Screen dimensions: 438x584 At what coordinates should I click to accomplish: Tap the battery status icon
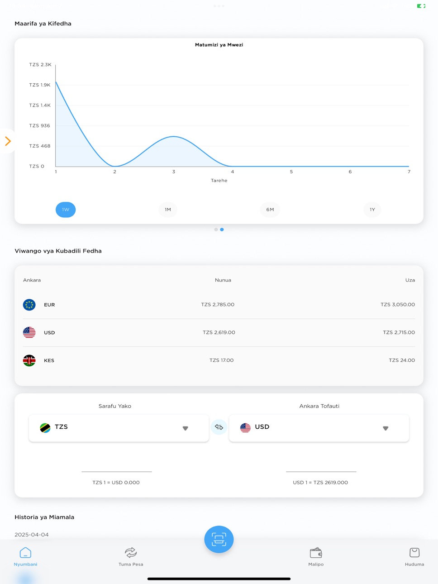(421, 6)
